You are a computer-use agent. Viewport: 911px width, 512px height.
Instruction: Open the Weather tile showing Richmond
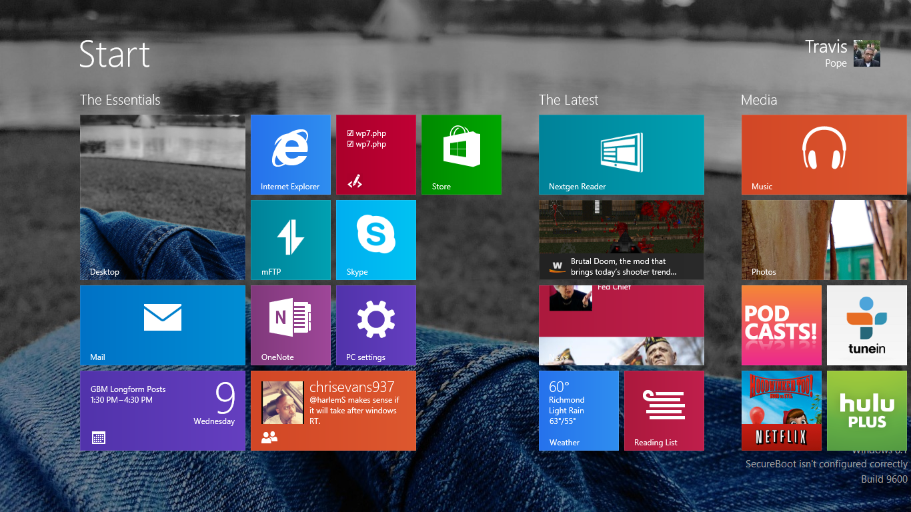(x=579, y=411)
